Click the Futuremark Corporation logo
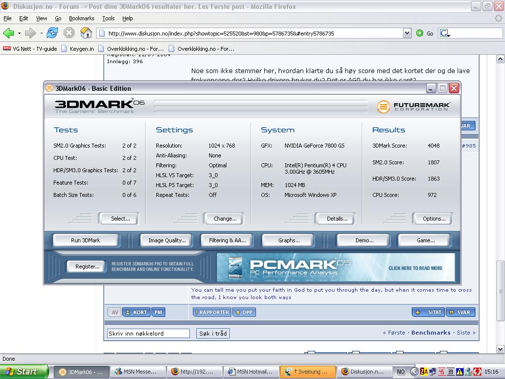This screenshot has width=505, height=379. (414, 107)
